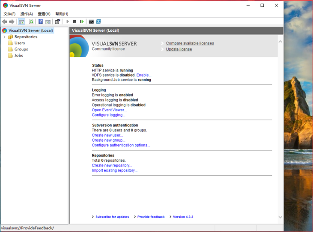This screenshot has height=232, width=313.
Task: Select Jobs in the tree
Action: pyautogui.click(x=18, y=55)
